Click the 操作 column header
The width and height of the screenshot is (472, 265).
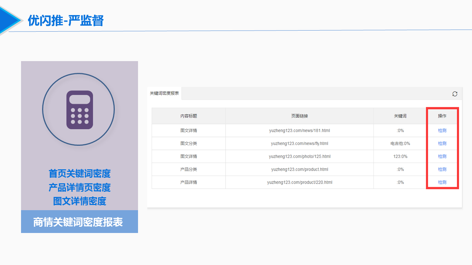point(442,116)
